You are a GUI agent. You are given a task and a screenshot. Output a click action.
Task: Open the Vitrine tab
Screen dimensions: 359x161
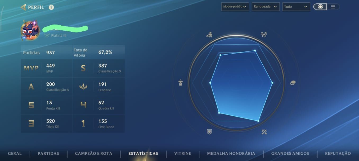coord(183,153)
